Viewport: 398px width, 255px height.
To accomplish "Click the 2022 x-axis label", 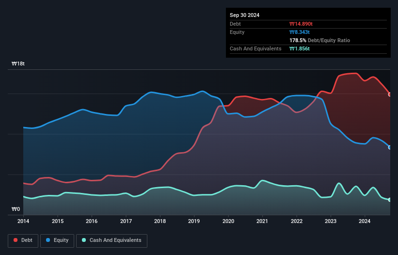I will 297,221.
